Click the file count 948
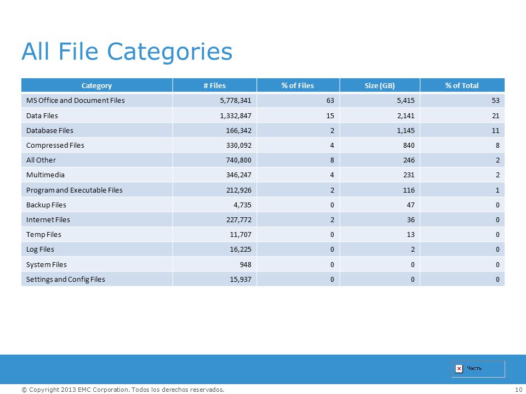The image size is (526, 394). pos(245,264)
